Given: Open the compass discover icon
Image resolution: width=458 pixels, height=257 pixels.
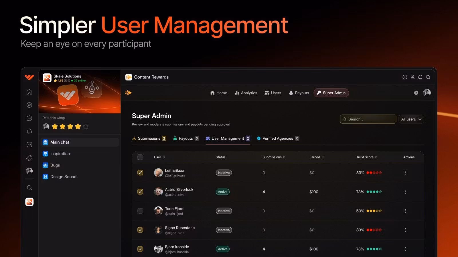Looking at the screenshot, I should pyautogui.click(x=29, y=105).
